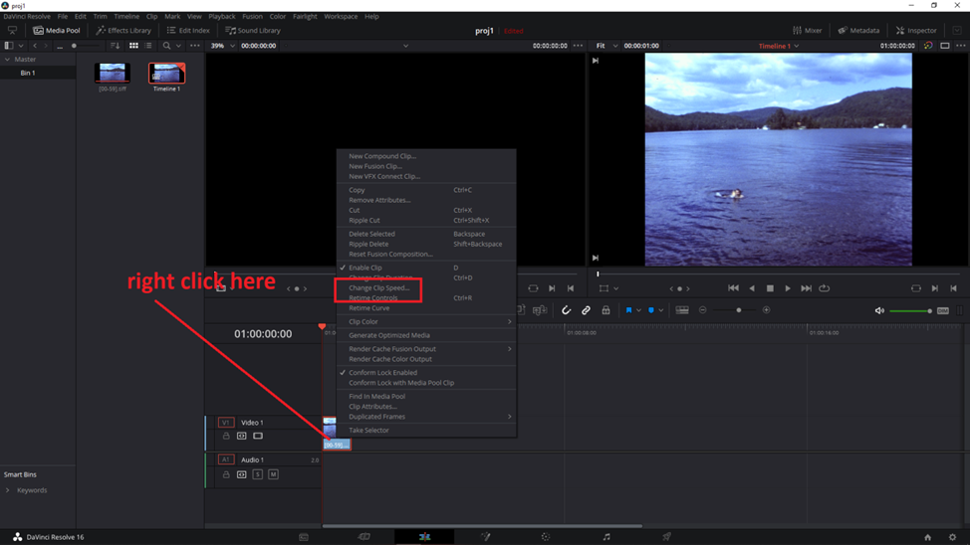The width and height of the screenshot is (970, 545).
Task: Mute the Audio 1 track
Action: [274, 474]
